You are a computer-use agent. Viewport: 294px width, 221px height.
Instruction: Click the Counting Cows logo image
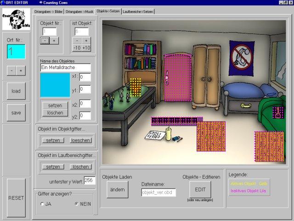pos(16,19)
